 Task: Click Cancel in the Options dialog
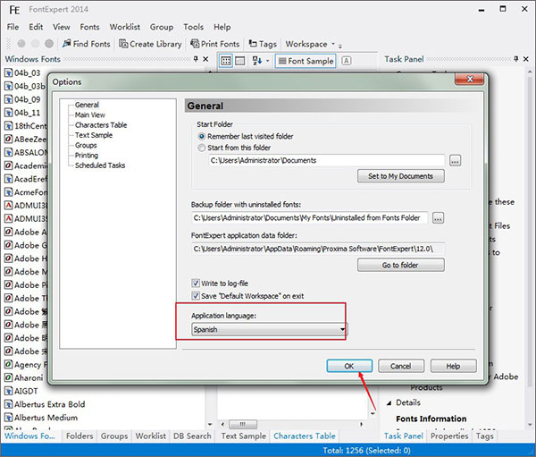[401, 366]
